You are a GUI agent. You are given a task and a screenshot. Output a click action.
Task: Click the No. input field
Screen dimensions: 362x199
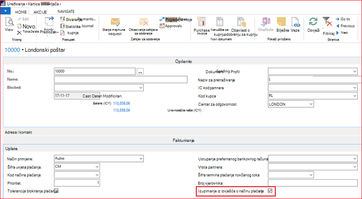coord(95,71)
